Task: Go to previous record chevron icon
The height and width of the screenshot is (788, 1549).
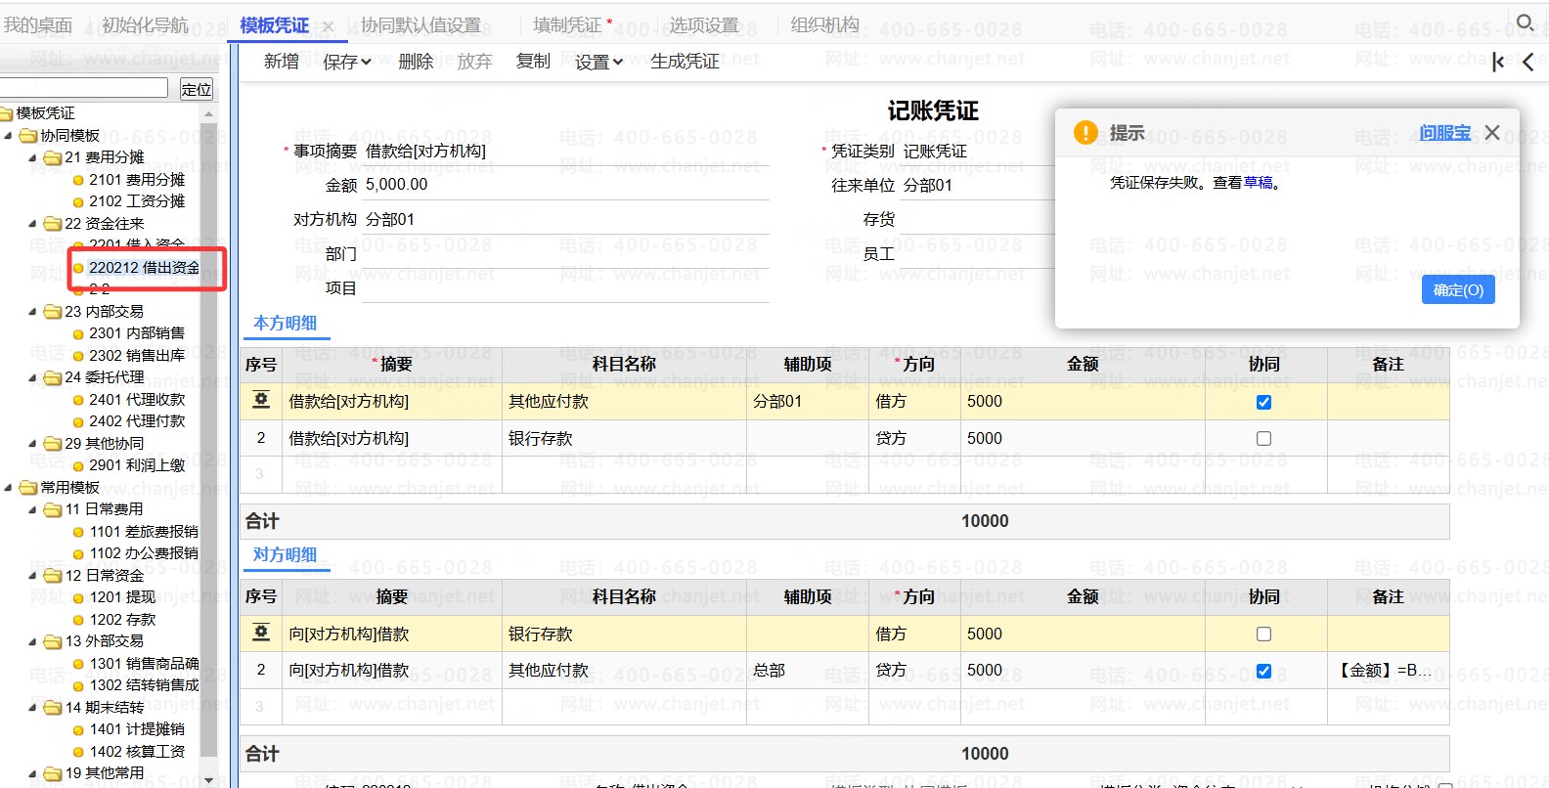Action: 1528,63
